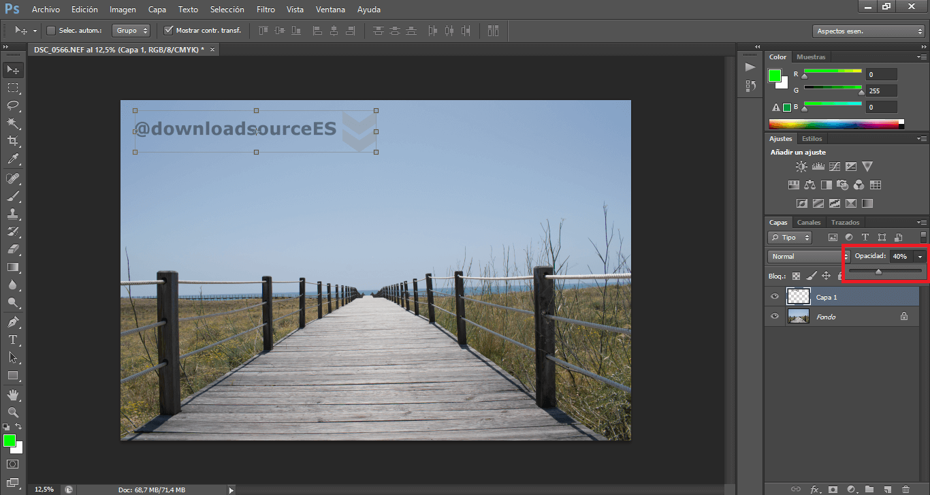Click the Opacidad slider track
The width and height of the screenshot is (930, 495).
[x=884, y=271]
